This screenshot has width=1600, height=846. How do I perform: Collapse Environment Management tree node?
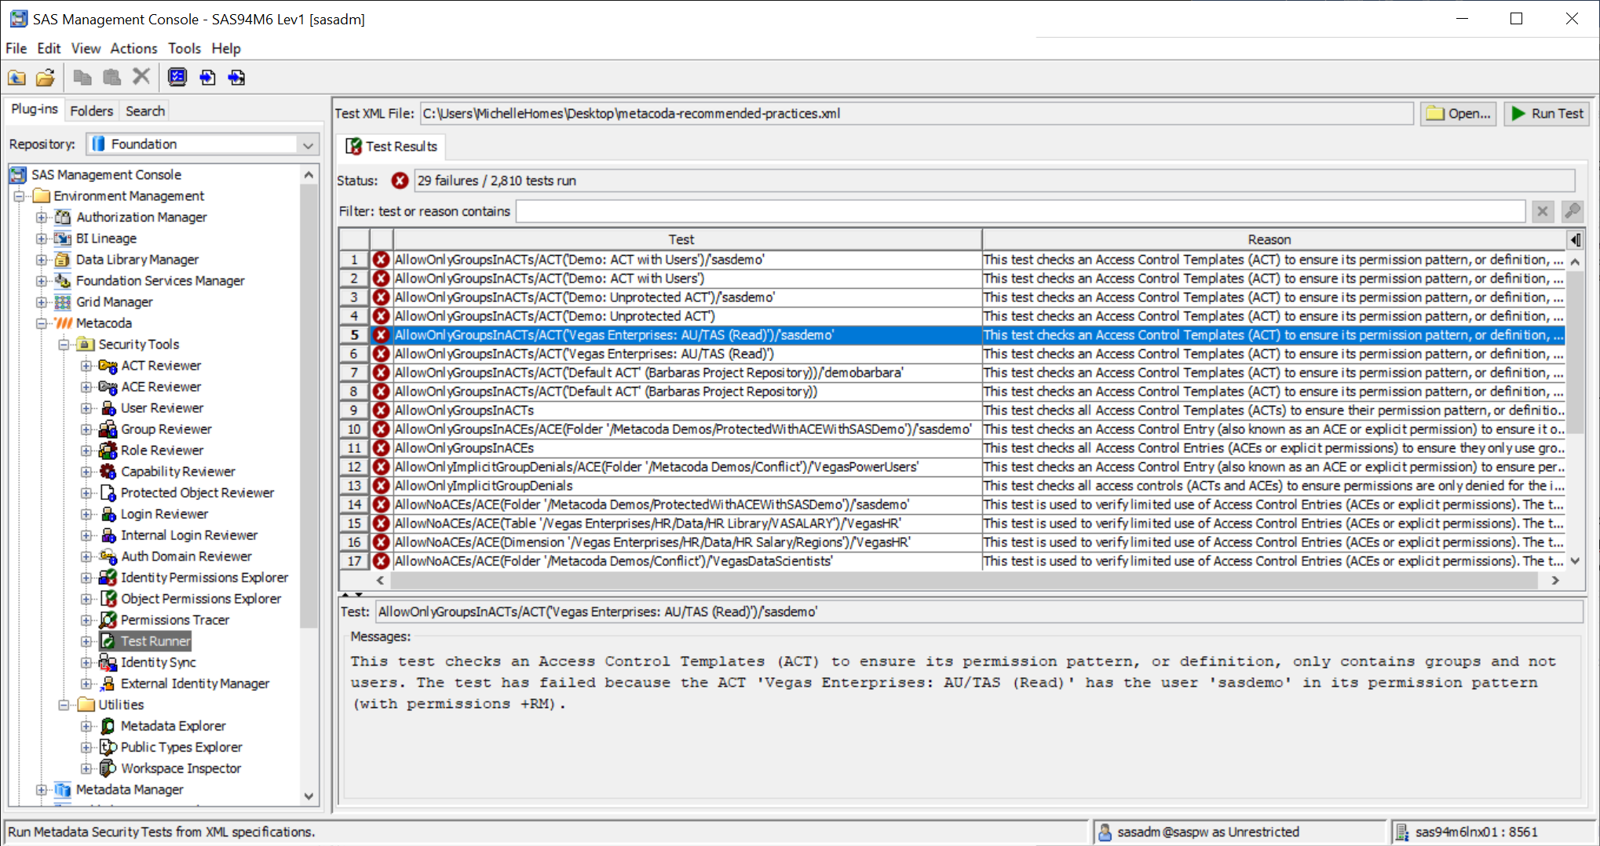pyautogui.click(x=20, y=196)
